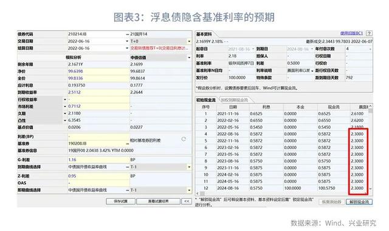Click the cash flow table scroll-down arrow
This screenshot has height=231, width=389.
370,189
